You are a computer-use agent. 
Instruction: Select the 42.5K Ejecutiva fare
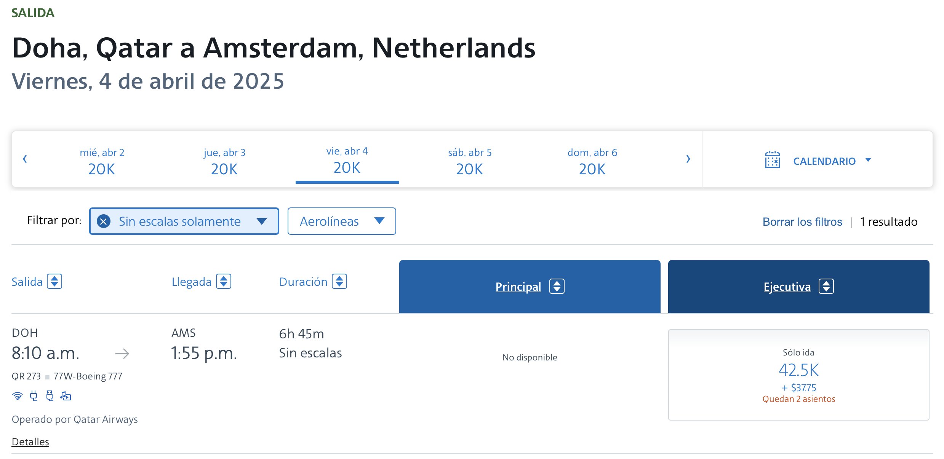coord(798,375)
